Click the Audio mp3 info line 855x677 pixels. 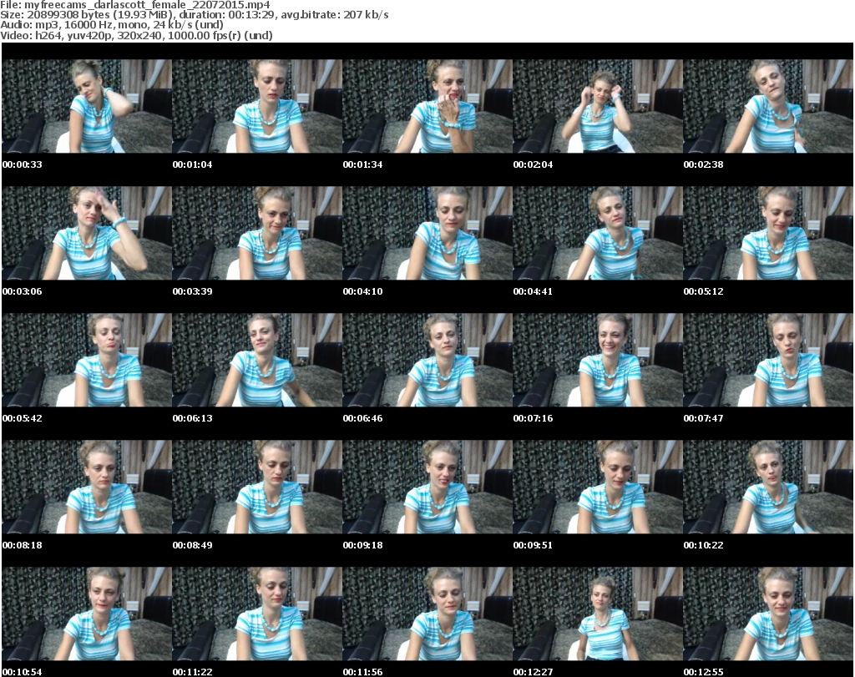[112, 25]
